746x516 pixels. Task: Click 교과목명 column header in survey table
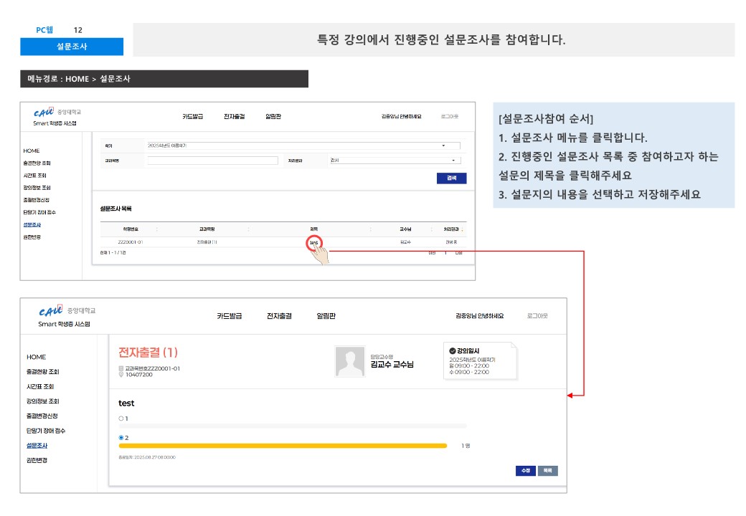[x=207, y=229]
